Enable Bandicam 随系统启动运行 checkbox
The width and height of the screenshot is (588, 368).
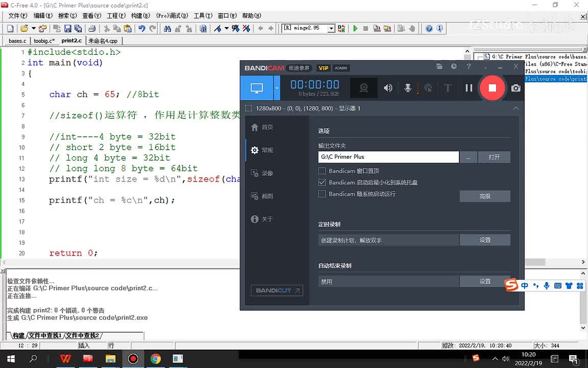click(x=322, y=194)
